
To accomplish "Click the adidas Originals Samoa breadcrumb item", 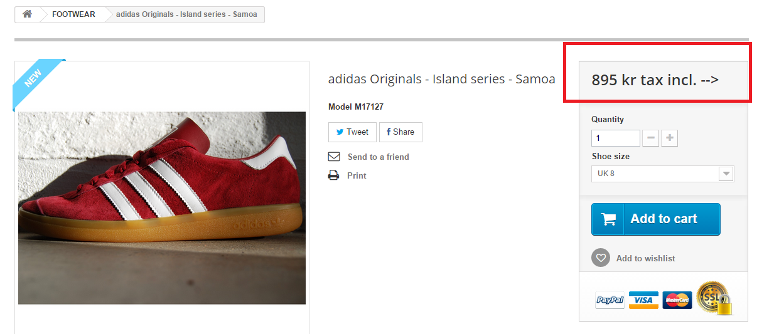I will pos(186,14).
